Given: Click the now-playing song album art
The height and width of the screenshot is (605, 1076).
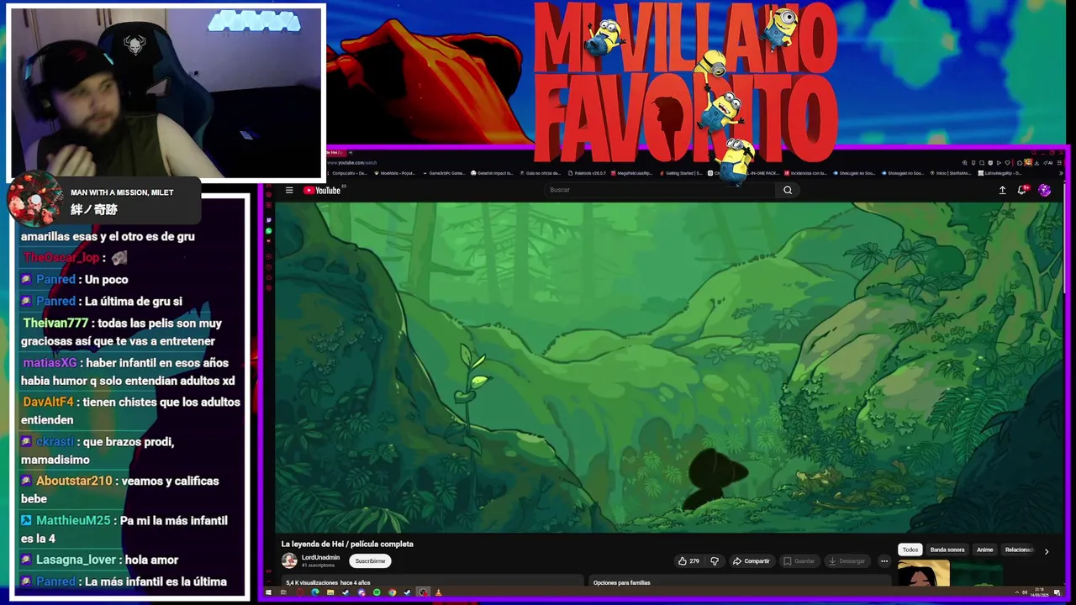Looking at the screenshot, I should point(34,200).
